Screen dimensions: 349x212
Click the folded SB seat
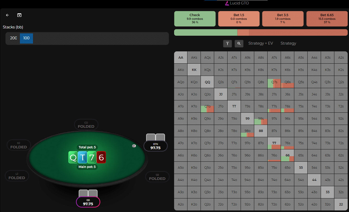[157, 177]
